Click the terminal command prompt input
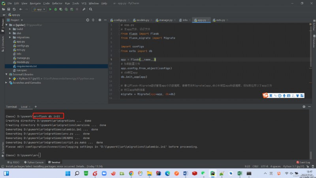Viewport: 316px width, 178px height. point(39,155)
